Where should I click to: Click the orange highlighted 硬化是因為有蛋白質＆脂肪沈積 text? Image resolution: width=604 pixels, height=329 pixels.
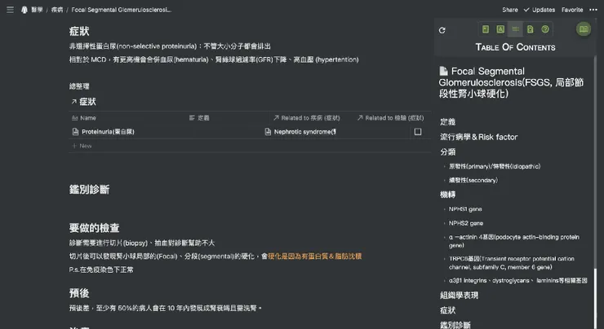(315, 257)
